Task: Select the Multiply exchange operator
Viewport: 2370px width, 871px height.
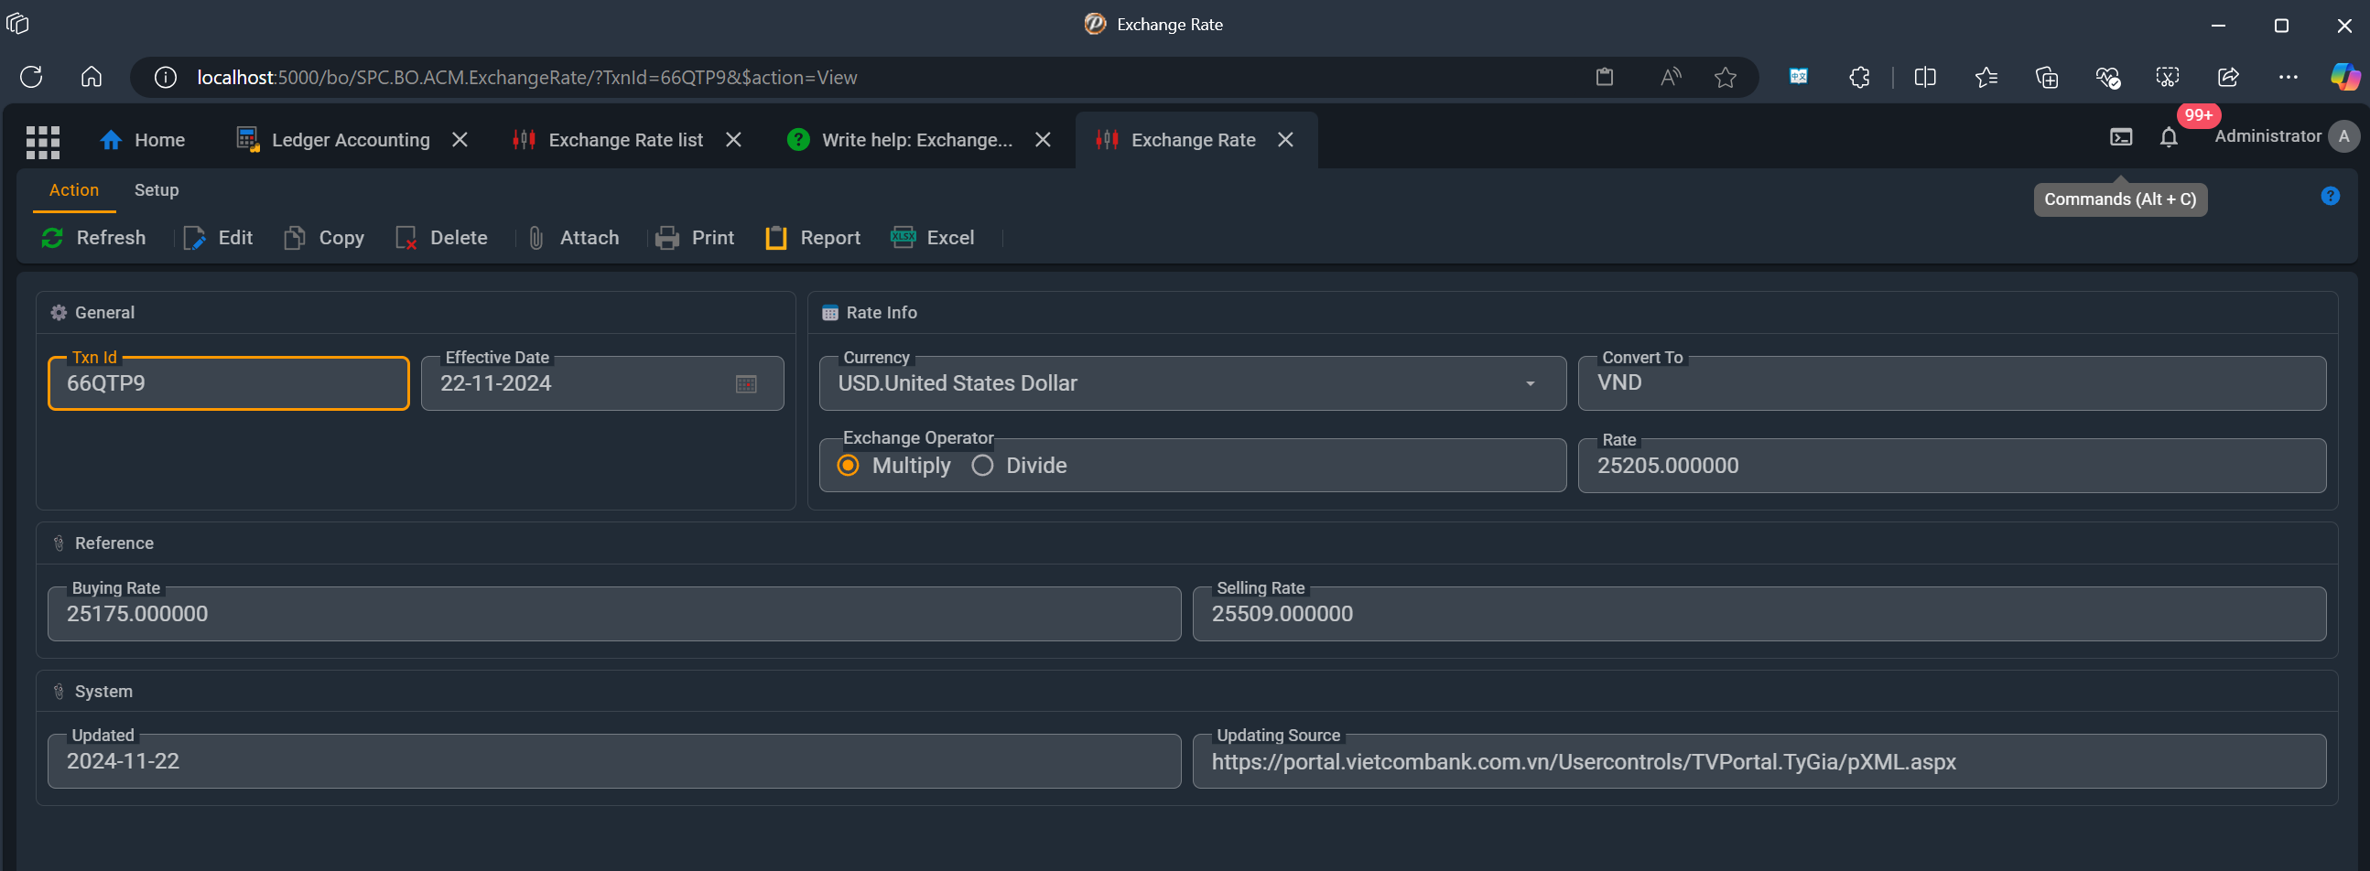Action: 849,467
